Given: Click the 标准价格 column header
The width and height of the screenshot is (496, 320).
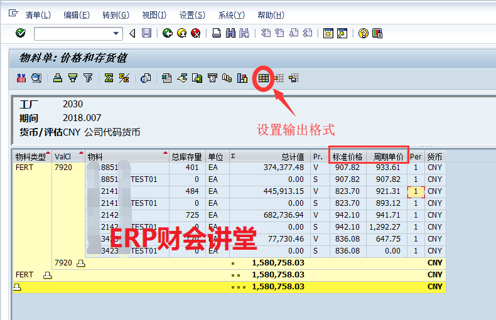Looking at the screenshot, I should point(347,156).
